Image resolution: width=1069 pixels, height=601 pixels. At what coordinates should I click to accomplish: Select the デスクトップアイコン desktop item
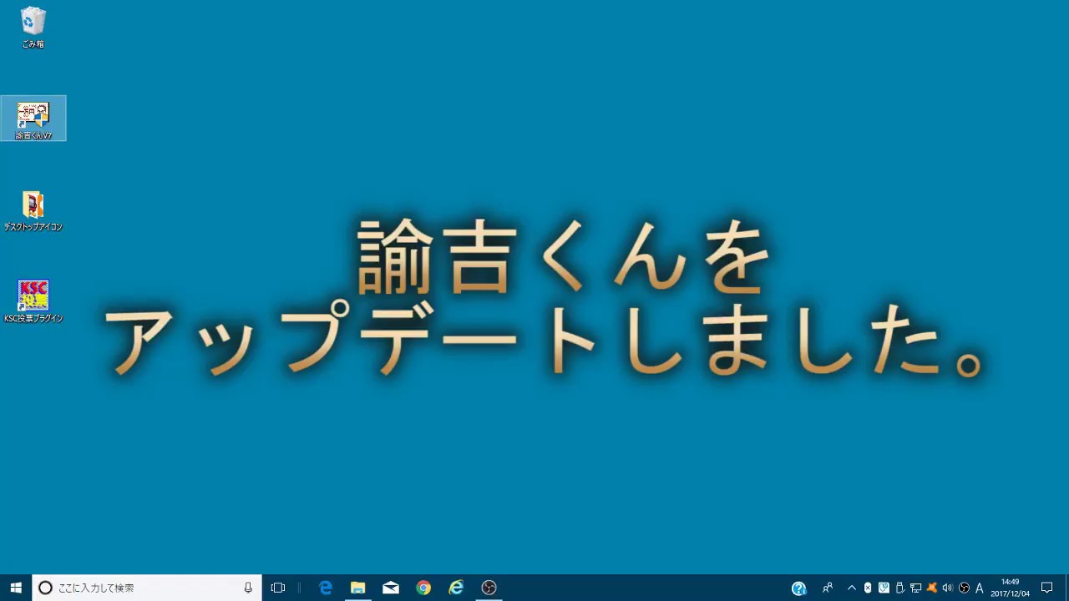[33, 210]
